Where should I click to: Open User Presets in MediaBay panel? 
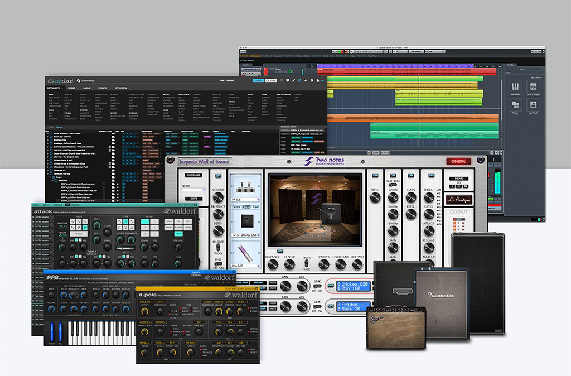(533, 105)
